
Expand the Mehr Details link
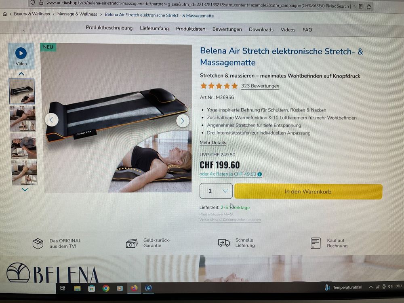(213, 143)
